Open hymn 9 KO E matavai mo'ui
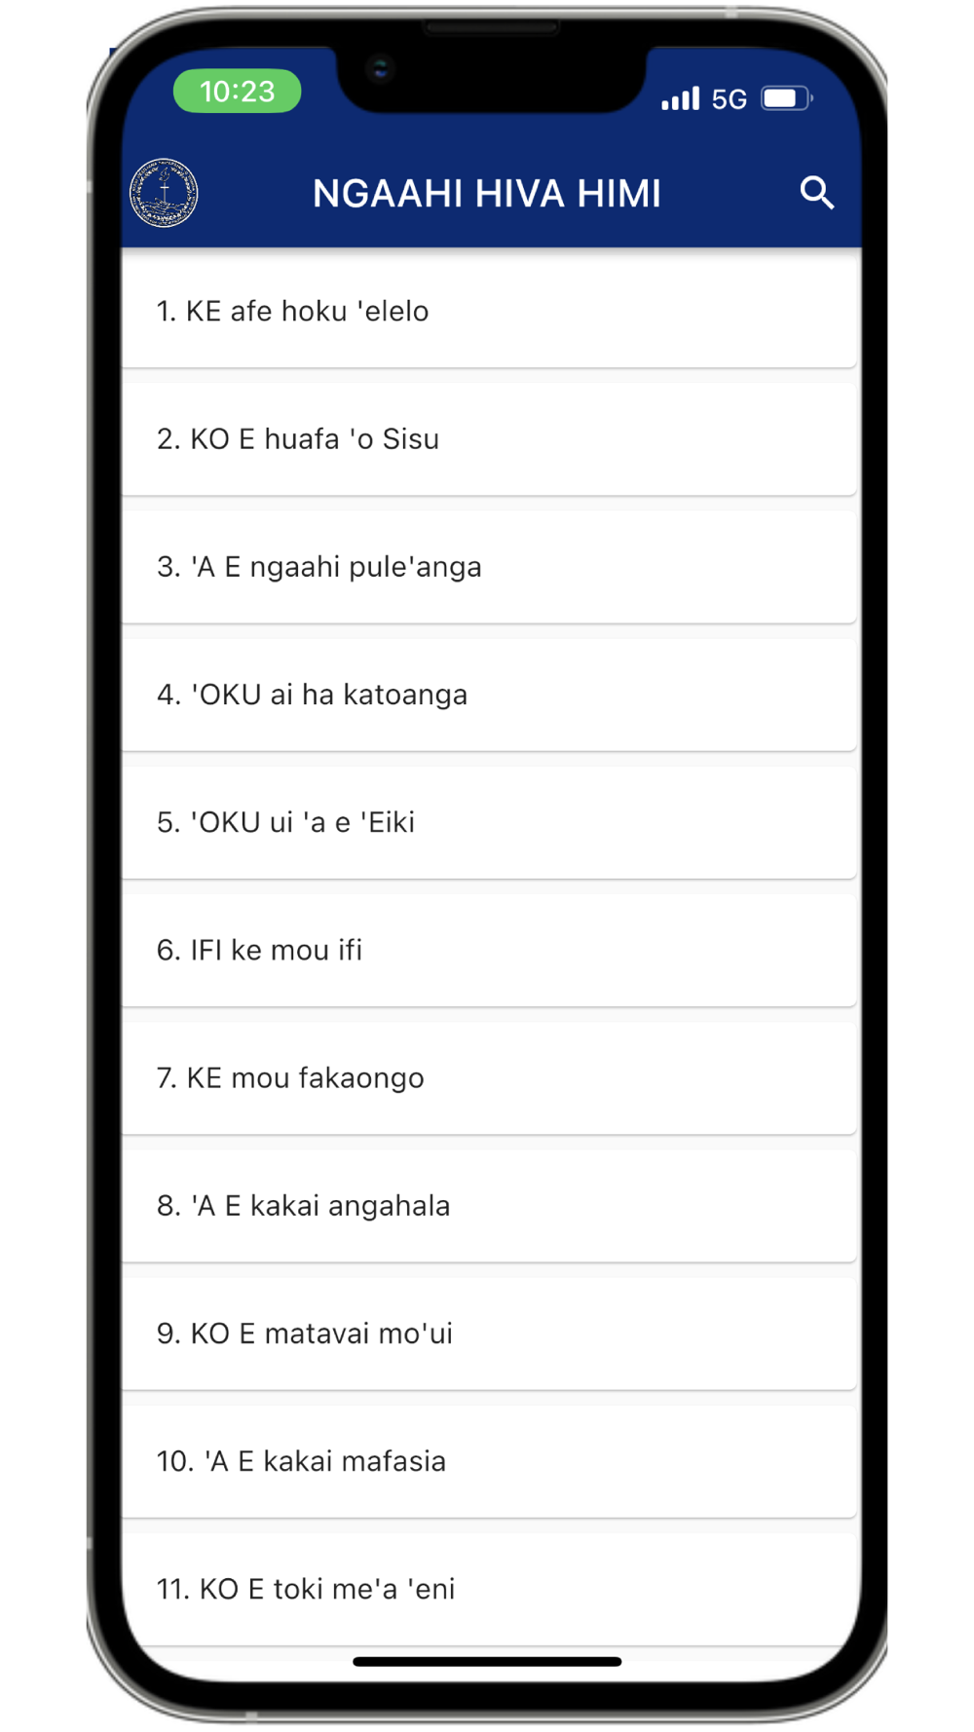The height and width of the screenshot is (1732, 974). (x=489, y=1333)
